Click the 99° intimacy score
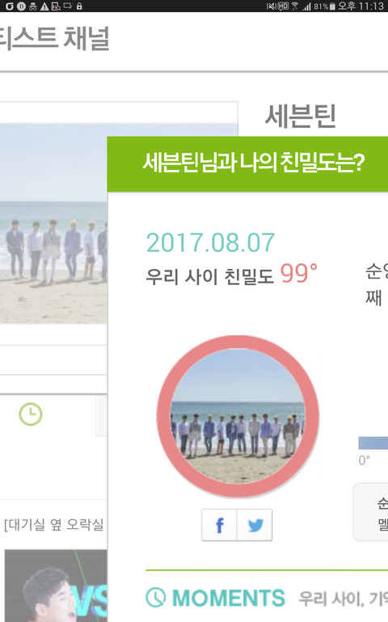This screenshot has height=622, width=388. tap(299, 273)
